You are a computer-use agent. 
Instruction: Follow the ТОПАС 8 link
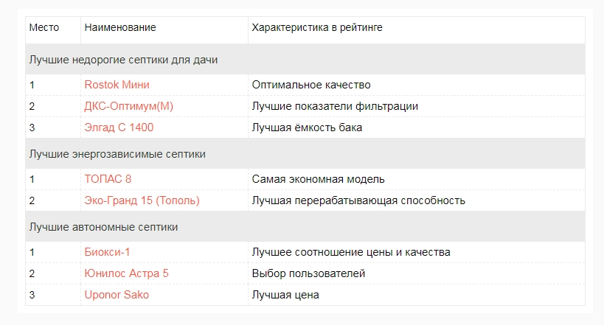pyautogui.click(x=108, y=179)
